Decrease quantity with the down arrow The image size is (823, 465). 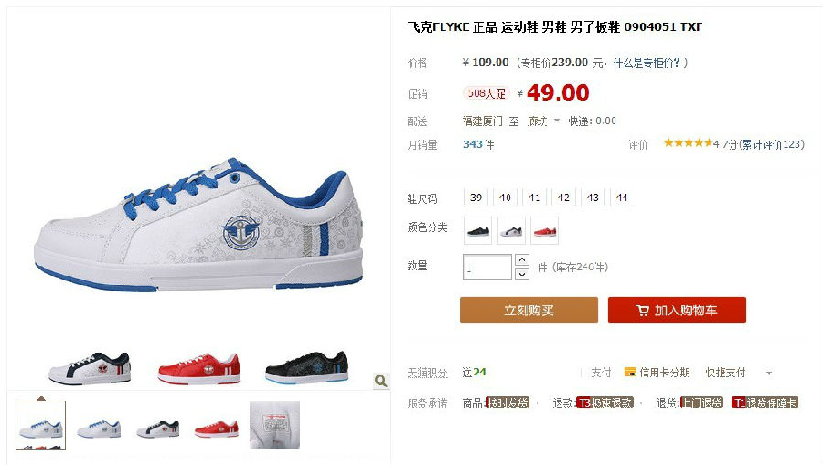[522, 274]
